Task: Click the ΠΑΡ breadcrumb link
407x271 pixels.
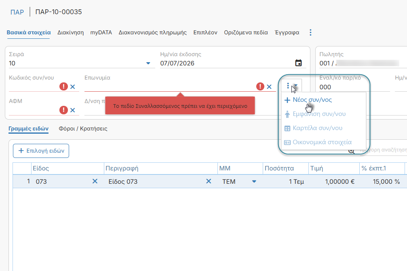Action: coord(17,12)
